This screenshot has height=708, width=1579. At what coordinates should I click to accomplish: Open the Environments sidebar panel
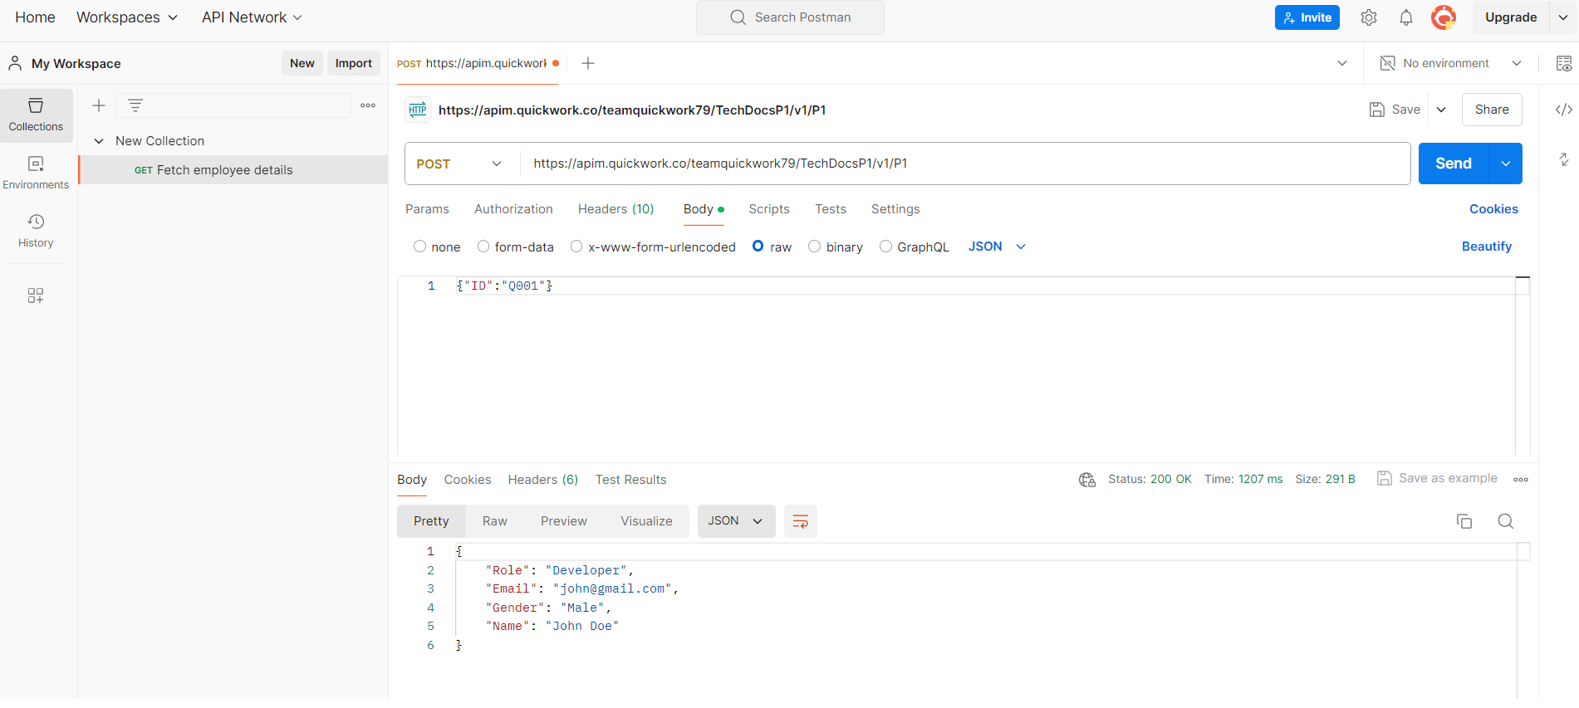point(36,173)
